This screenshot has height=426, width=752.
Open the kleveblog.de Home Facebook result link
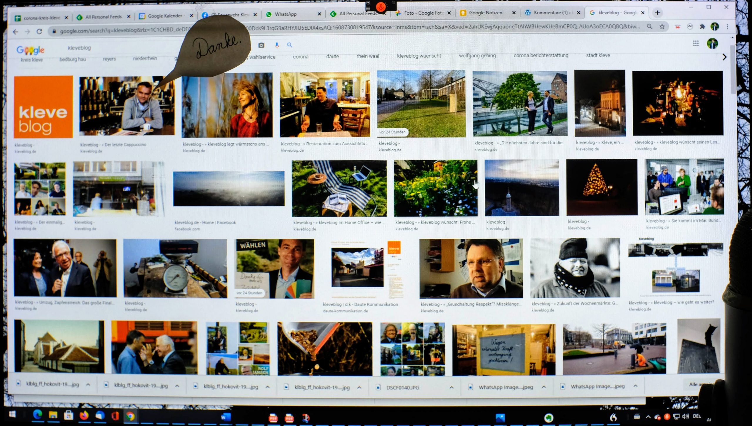point(205,222)
